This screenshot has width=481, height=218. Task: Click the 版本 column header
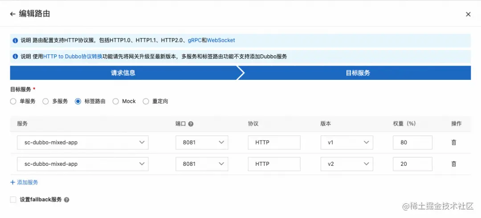[x=326, y=124]
